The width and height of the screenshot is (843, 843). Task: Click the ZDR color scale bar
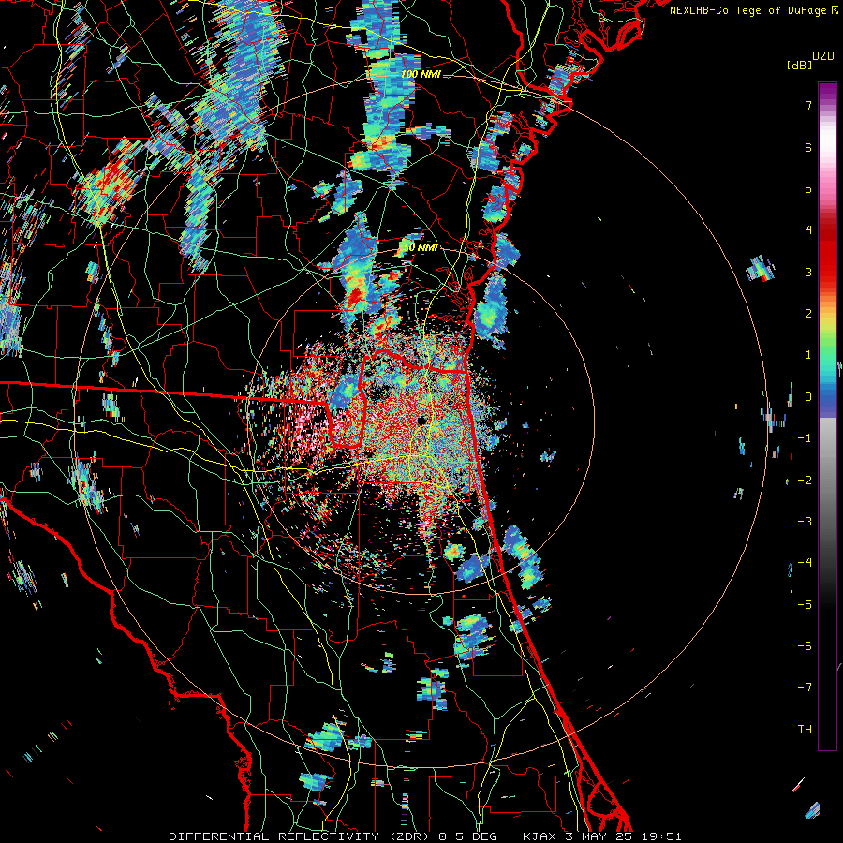[827, 416]
